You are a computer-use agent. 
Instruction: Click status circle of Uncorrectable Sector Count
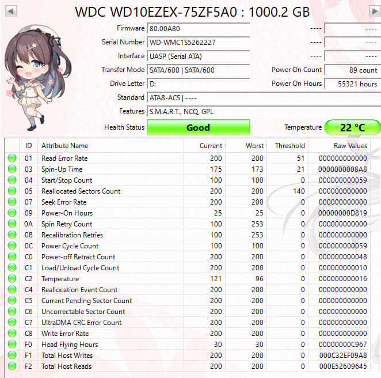click(x=12, y=311)
